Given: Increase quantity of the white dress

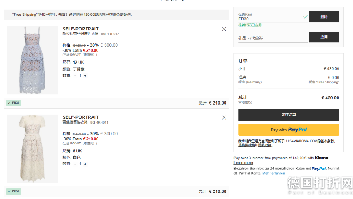Looking at the screenshot, I should tap(85, 164).
